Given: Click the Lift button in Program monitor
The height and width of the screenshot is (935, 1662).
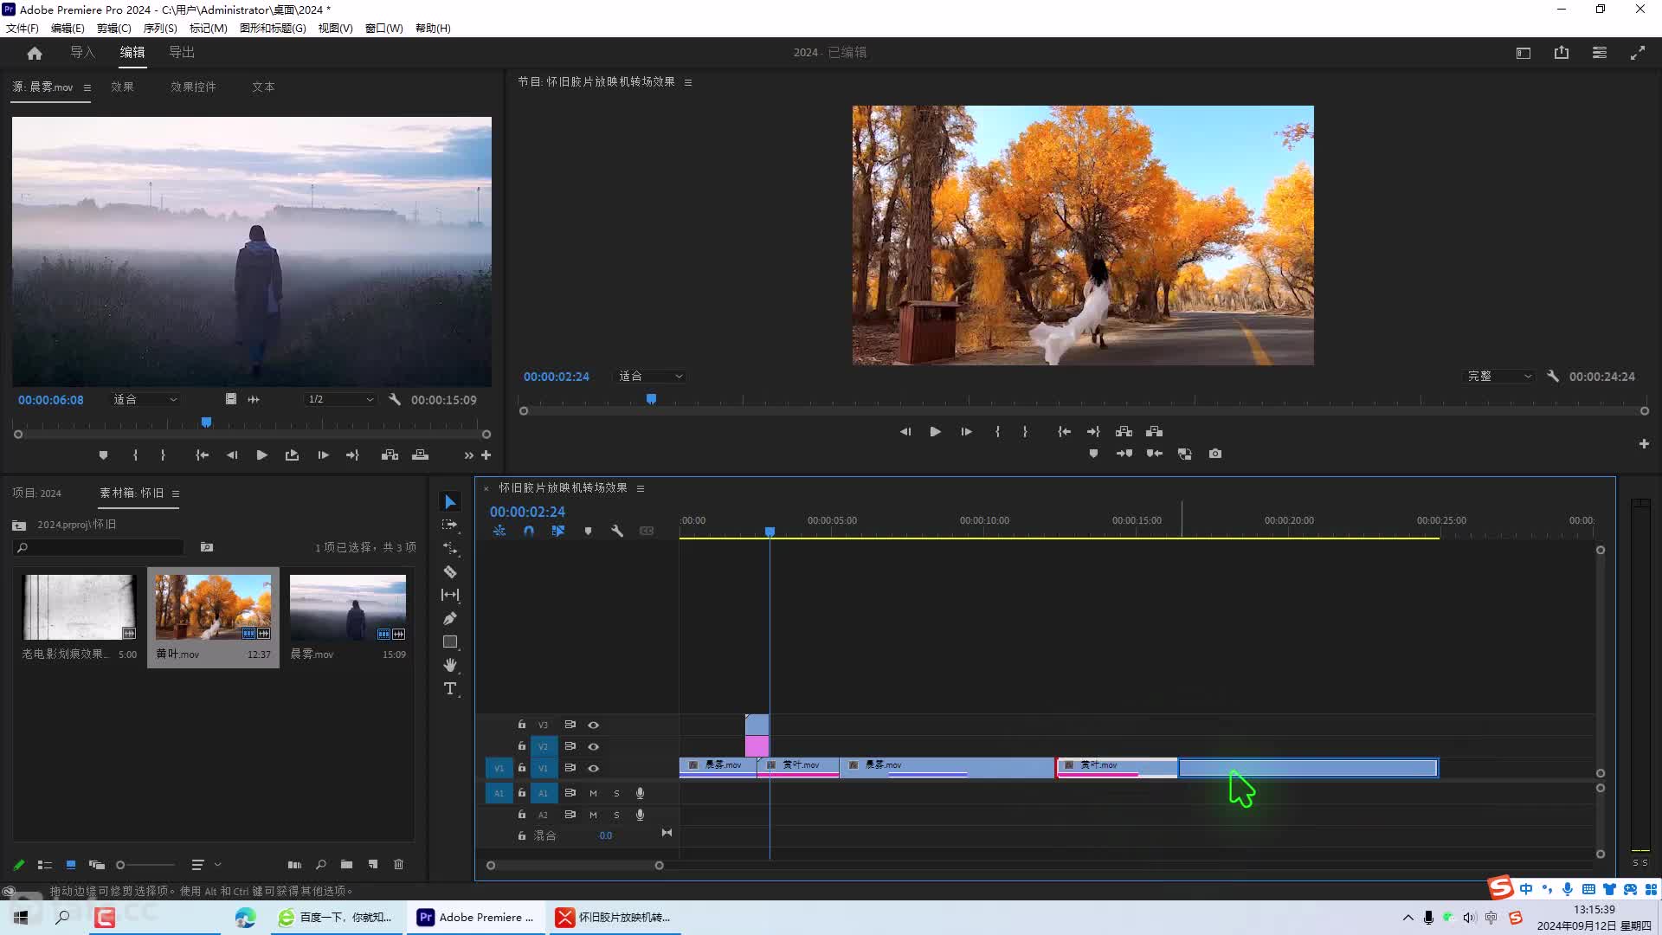Looking at the screenshot, I should (1124, 431).
